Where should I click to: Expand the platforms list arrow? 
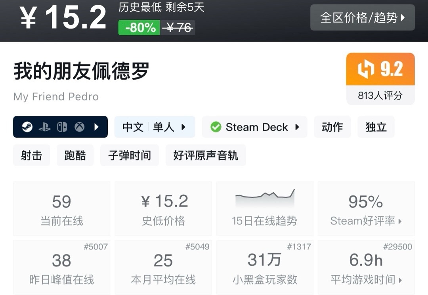pyautogui.click(x=96, y=127)
